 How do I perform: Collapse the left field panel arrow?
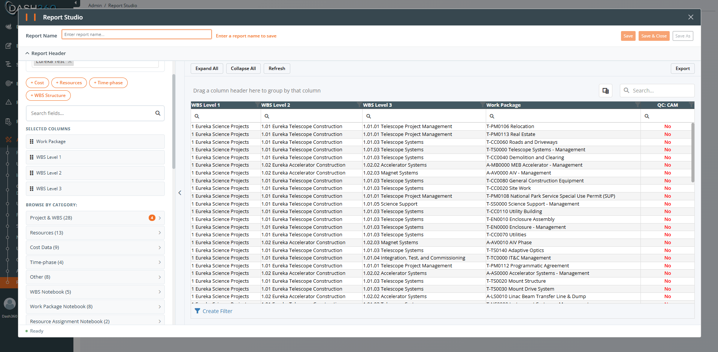(180, 193)
